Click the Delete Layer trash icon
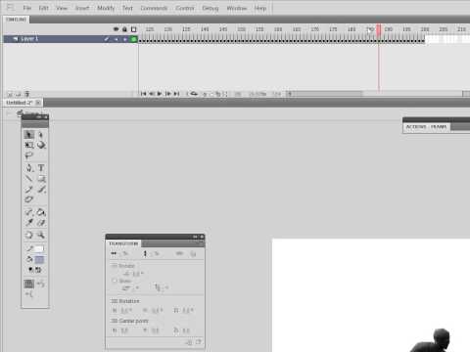 tap(27, 94)
